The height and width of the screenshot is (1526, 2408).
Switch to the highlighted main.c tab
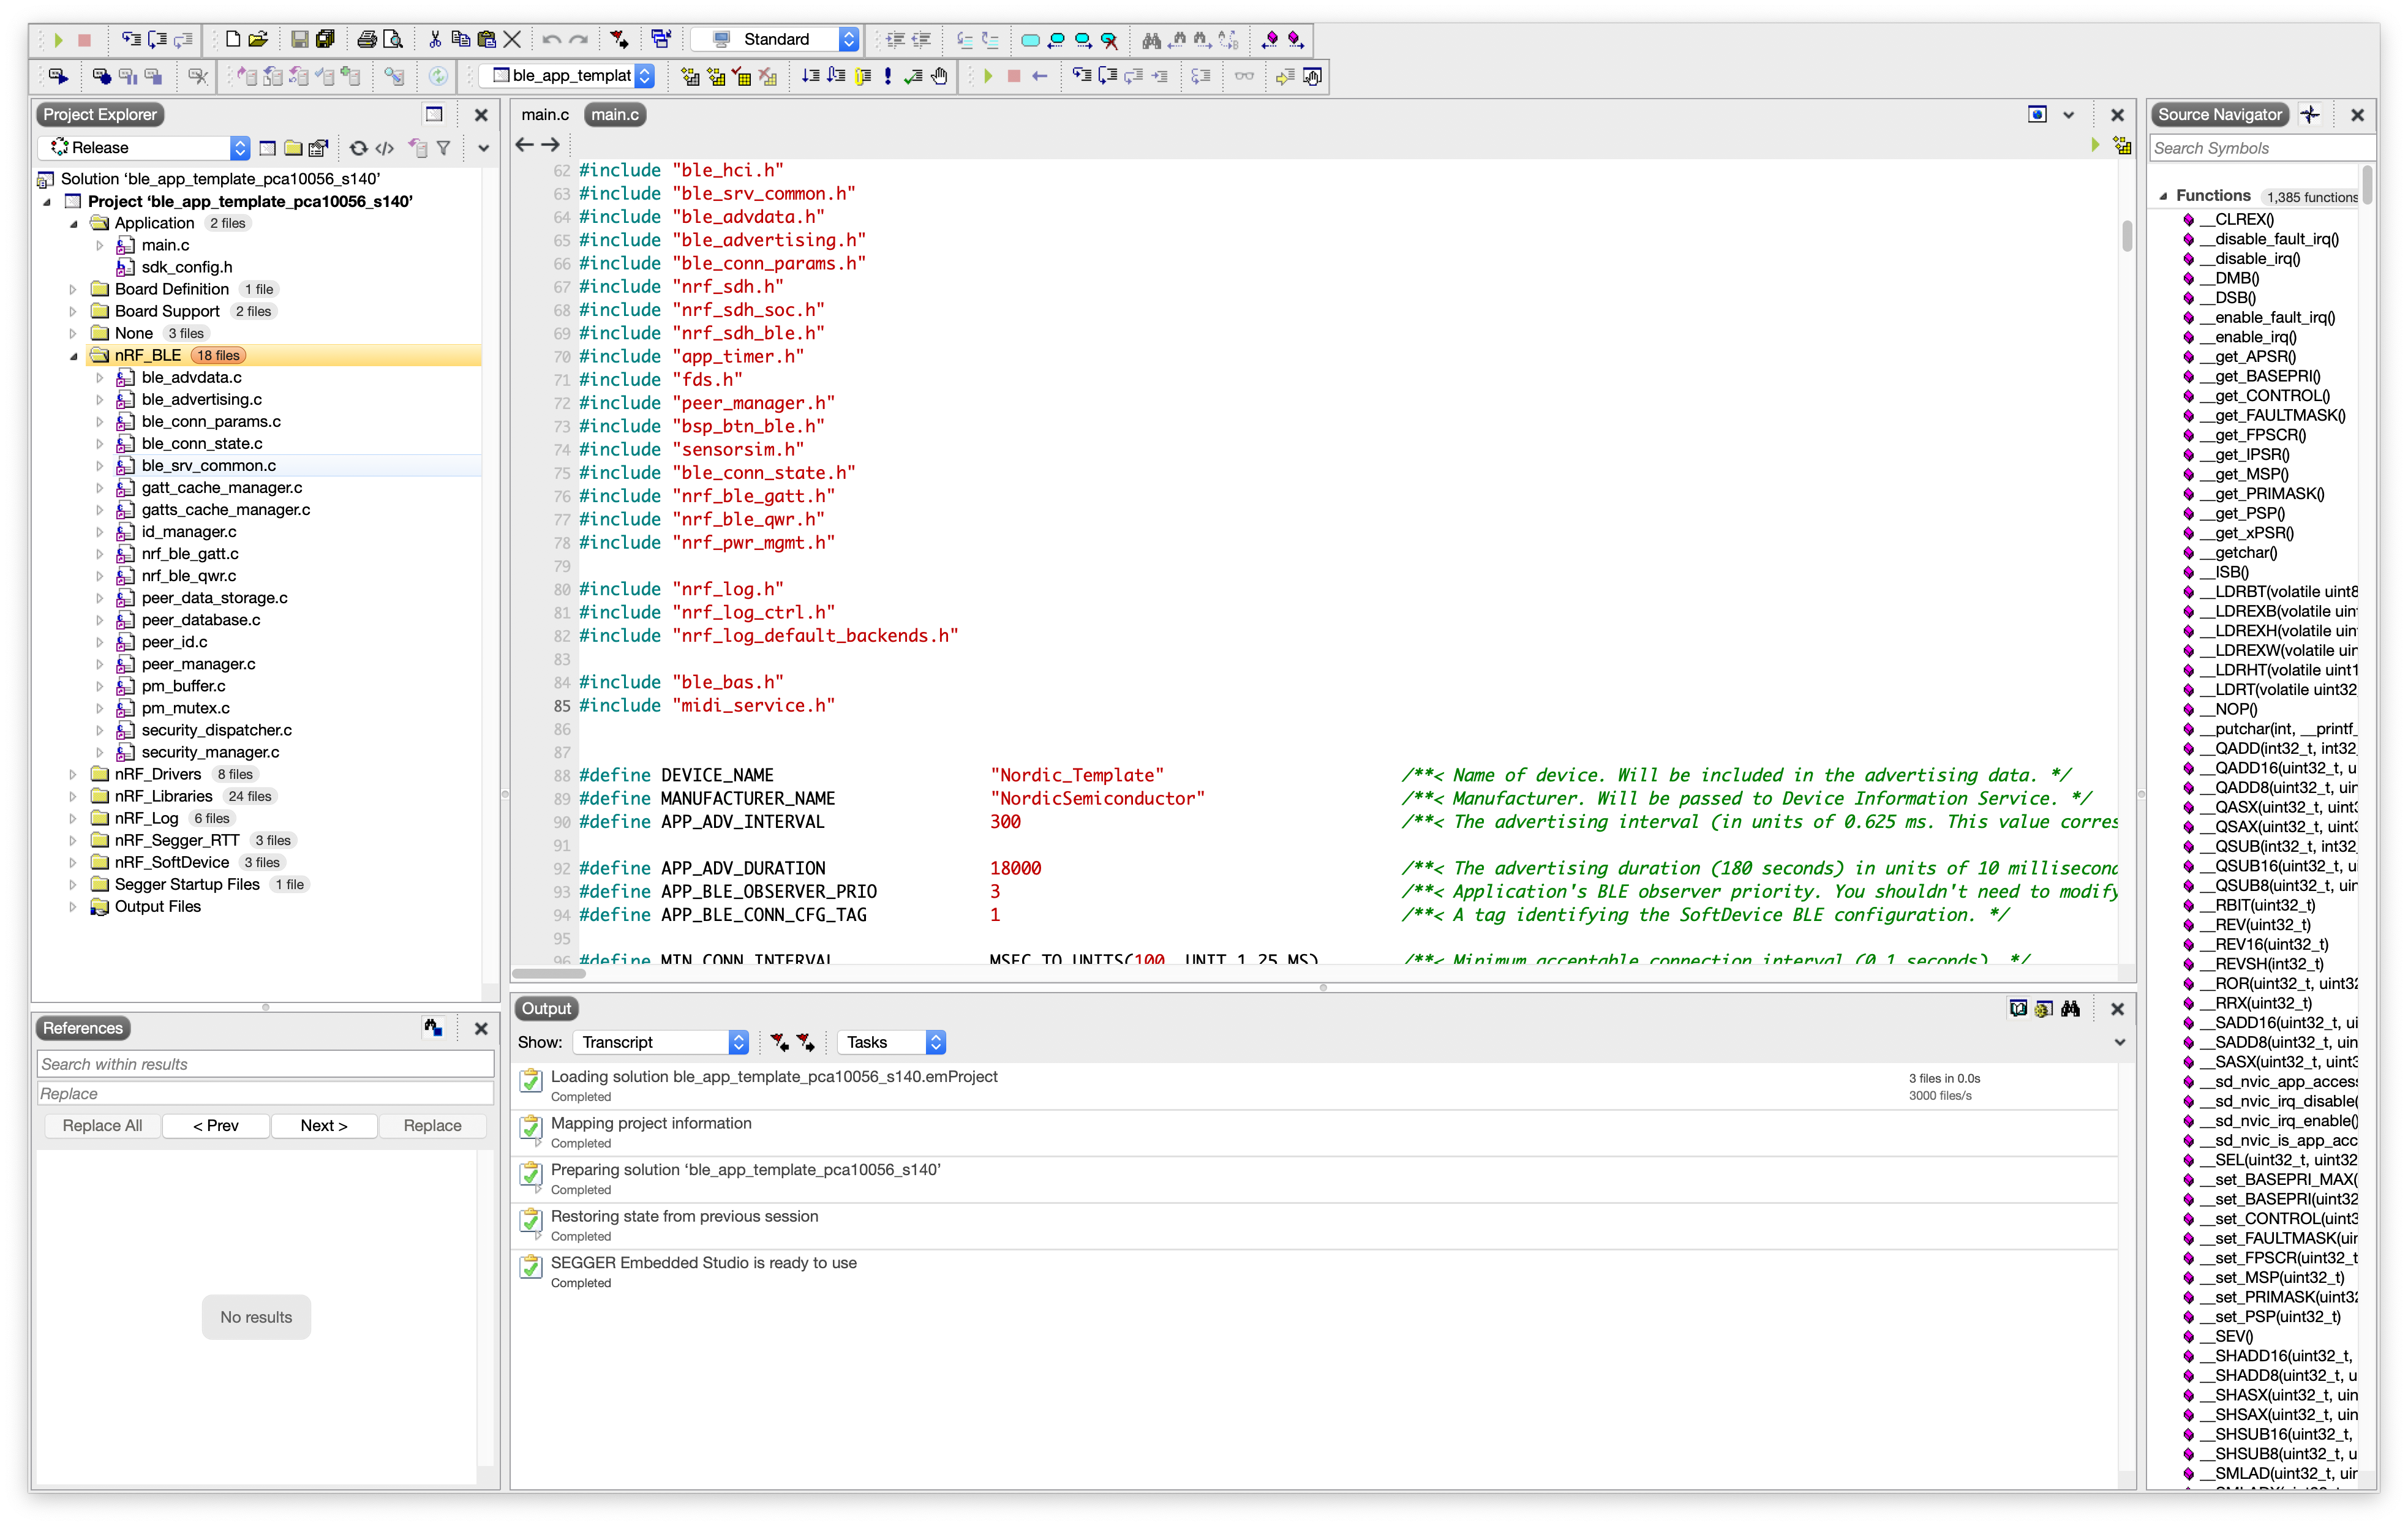[x=614, y=115]
